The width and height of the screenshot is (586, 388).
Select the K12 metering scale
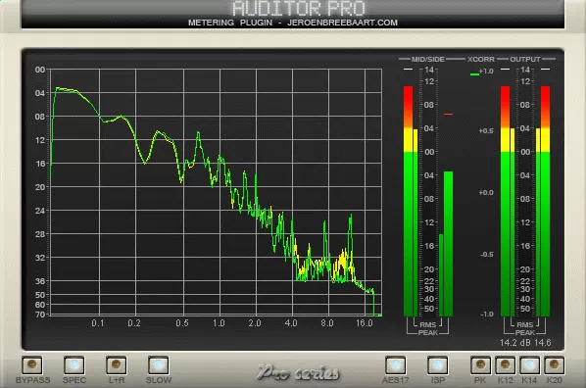coord(505,365)
